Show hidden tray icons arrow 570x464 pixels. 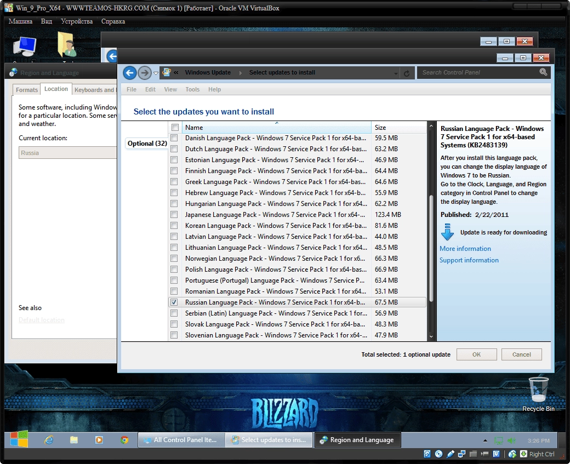point(485,441)
